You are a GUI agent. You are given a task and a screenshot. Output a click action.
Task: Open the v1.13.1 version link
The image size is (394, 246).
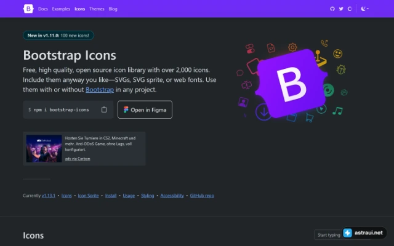pos(49,196)
